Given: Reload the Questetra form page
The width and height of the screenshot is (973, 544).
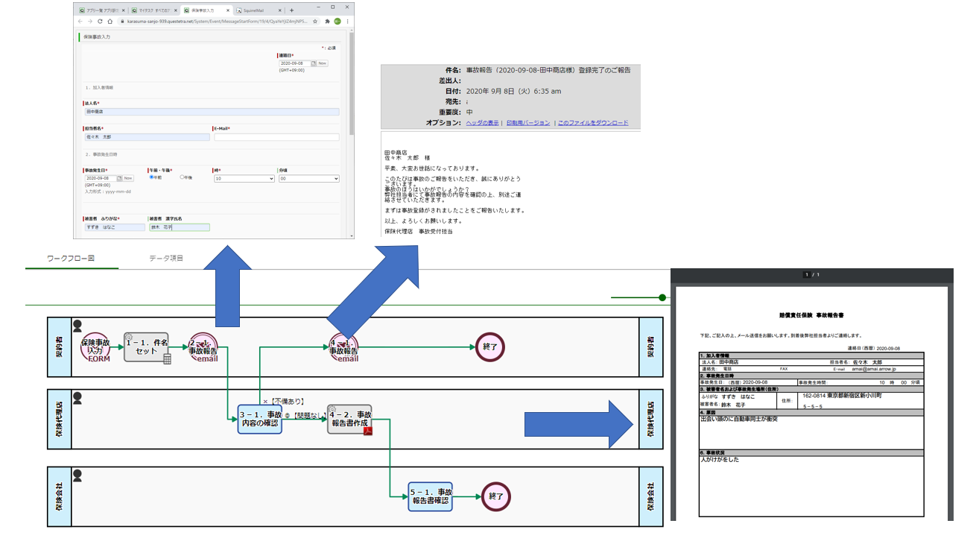Looking at the screenshot, I should click(x=99, y=22).
